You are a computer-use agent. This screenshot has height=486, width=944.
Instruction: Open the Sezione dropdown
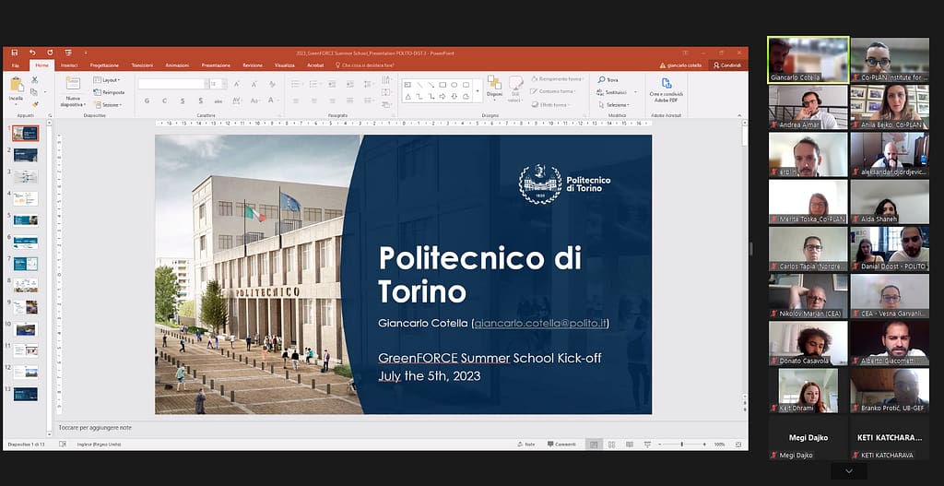coord(108,105)
